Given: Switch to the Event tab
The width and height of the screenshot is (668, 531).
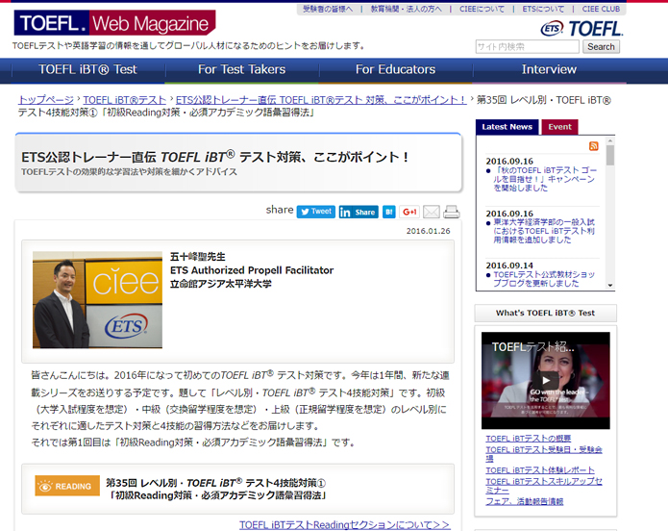Looking at the screenshot, I should tap(559, 127).
